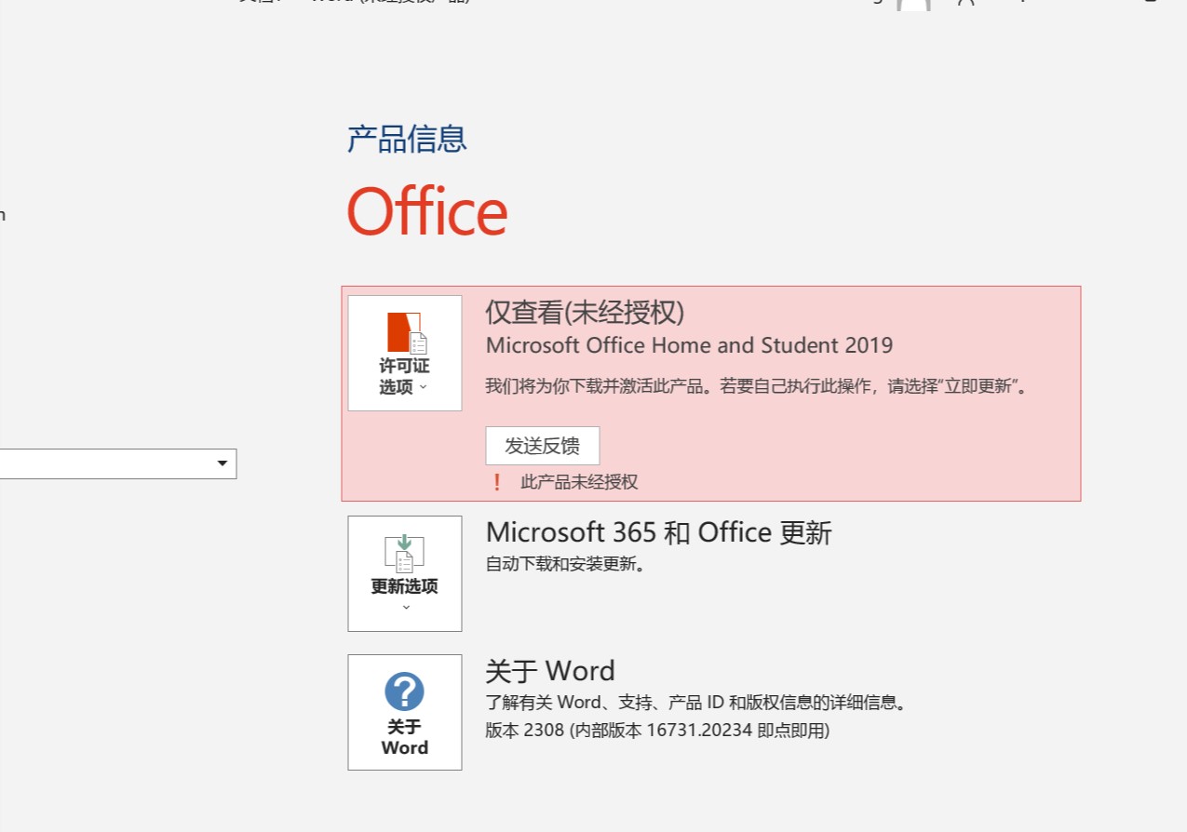Open the 许可证选项 license options button

[405, 353]
